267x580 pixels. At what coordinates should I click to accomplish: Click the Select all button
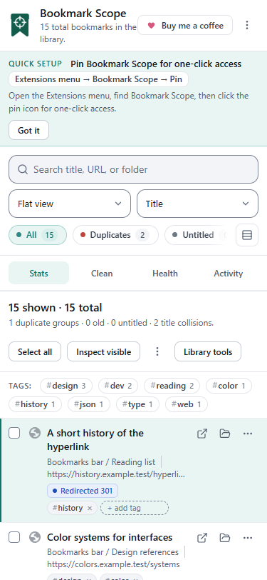[35, 351]
